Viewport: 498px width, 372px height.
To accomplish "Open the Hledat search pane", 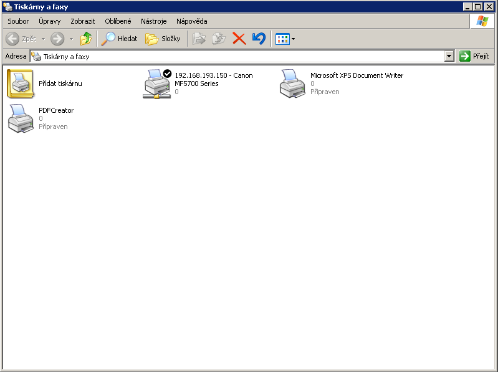I will (120, 39).
